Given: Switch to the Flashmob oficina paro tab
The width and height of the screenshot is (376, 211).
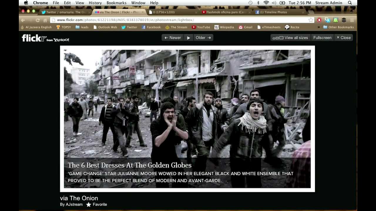Looking at the screenshot, I should [226, 12].
